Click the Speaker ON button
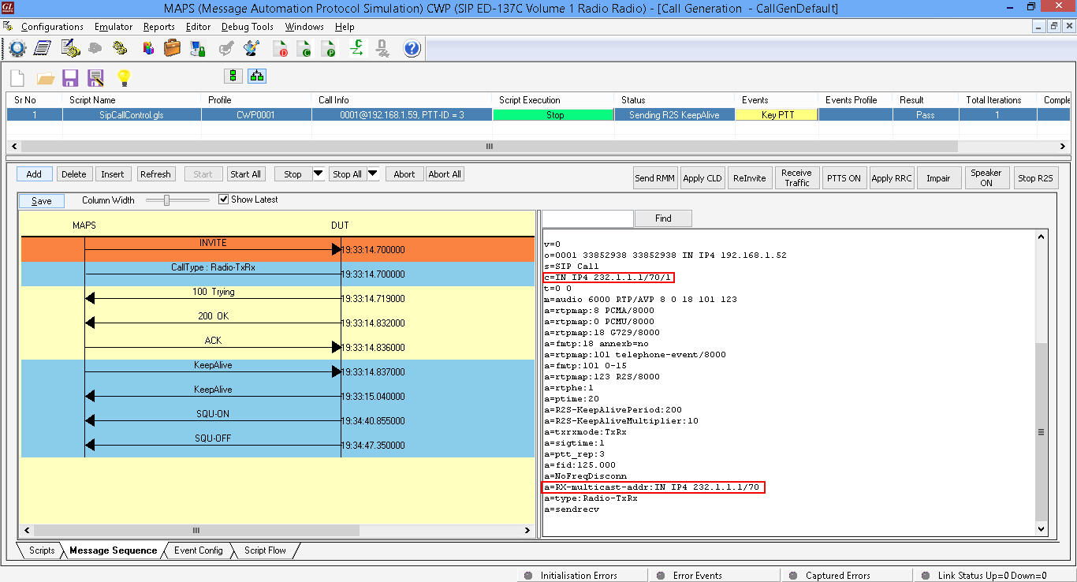The width and height of the screenshot is (1077, 582). click(986, 178)
